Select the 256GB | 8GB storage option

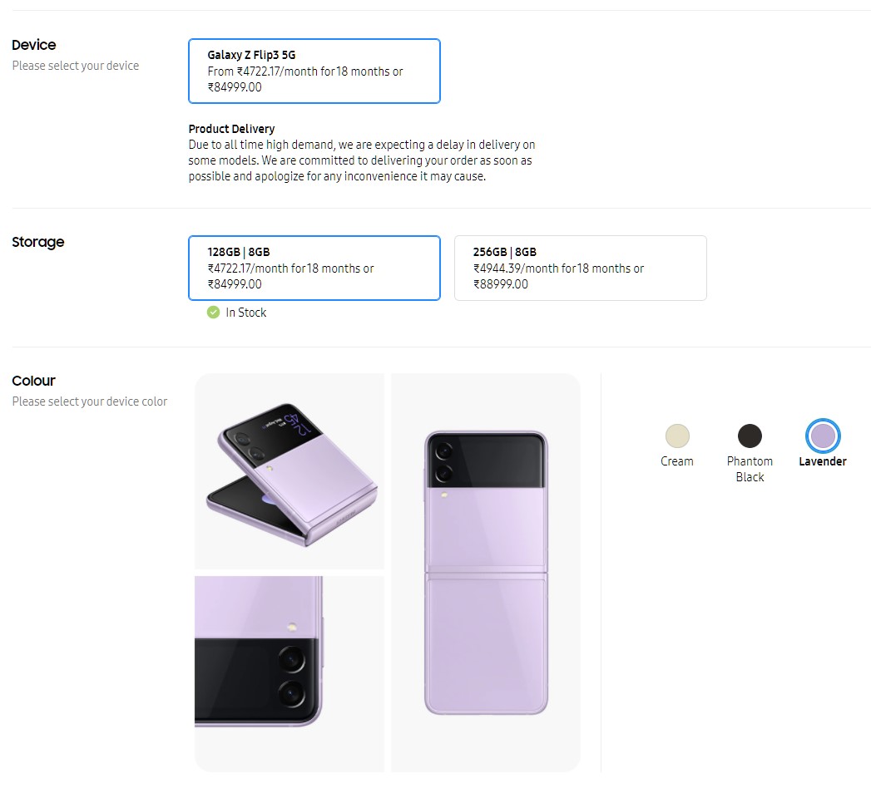(x=580, y=268)
